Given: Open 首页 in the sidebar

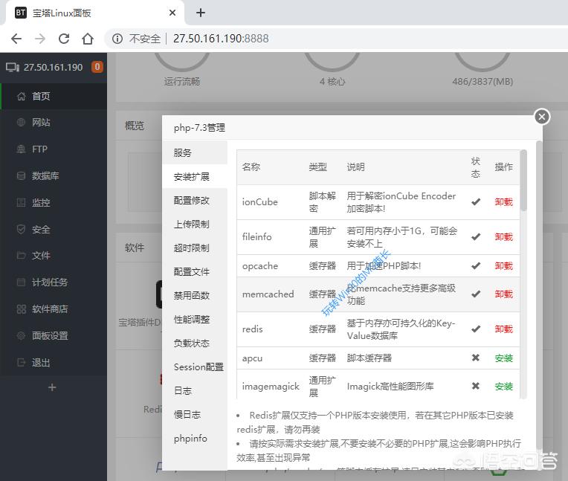Looking at the screenshot, I should pos(54,97).
